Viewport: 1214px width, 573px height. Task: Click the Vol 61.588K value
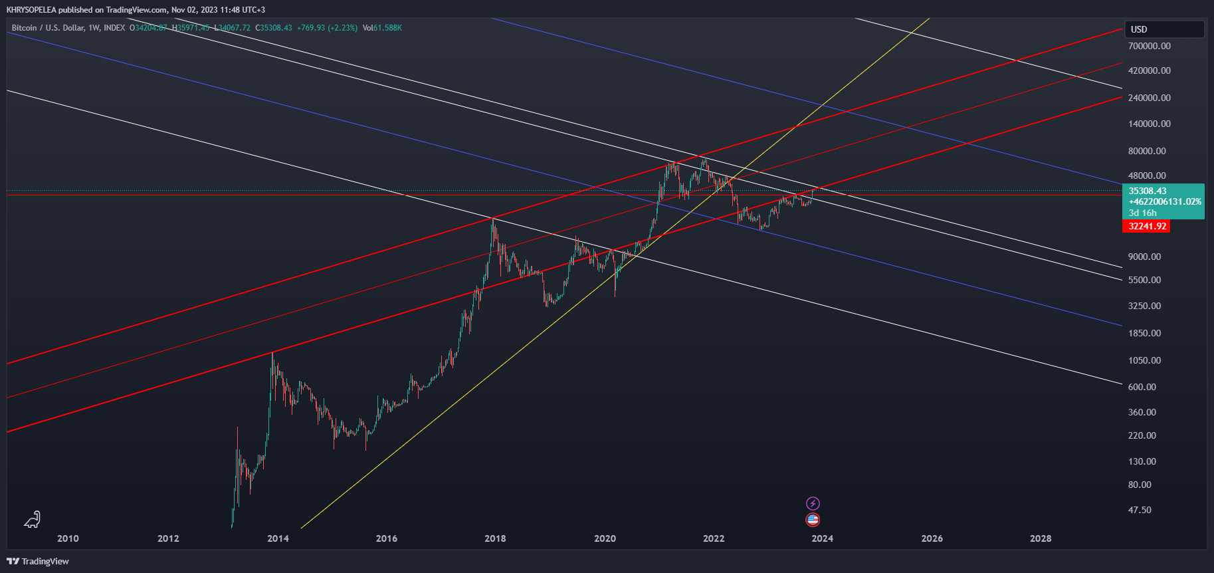point(382,28)
